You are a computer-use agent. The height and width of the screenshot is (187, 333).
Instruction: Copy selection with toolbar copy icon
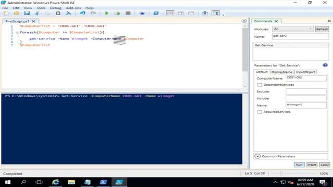(47, 13)
